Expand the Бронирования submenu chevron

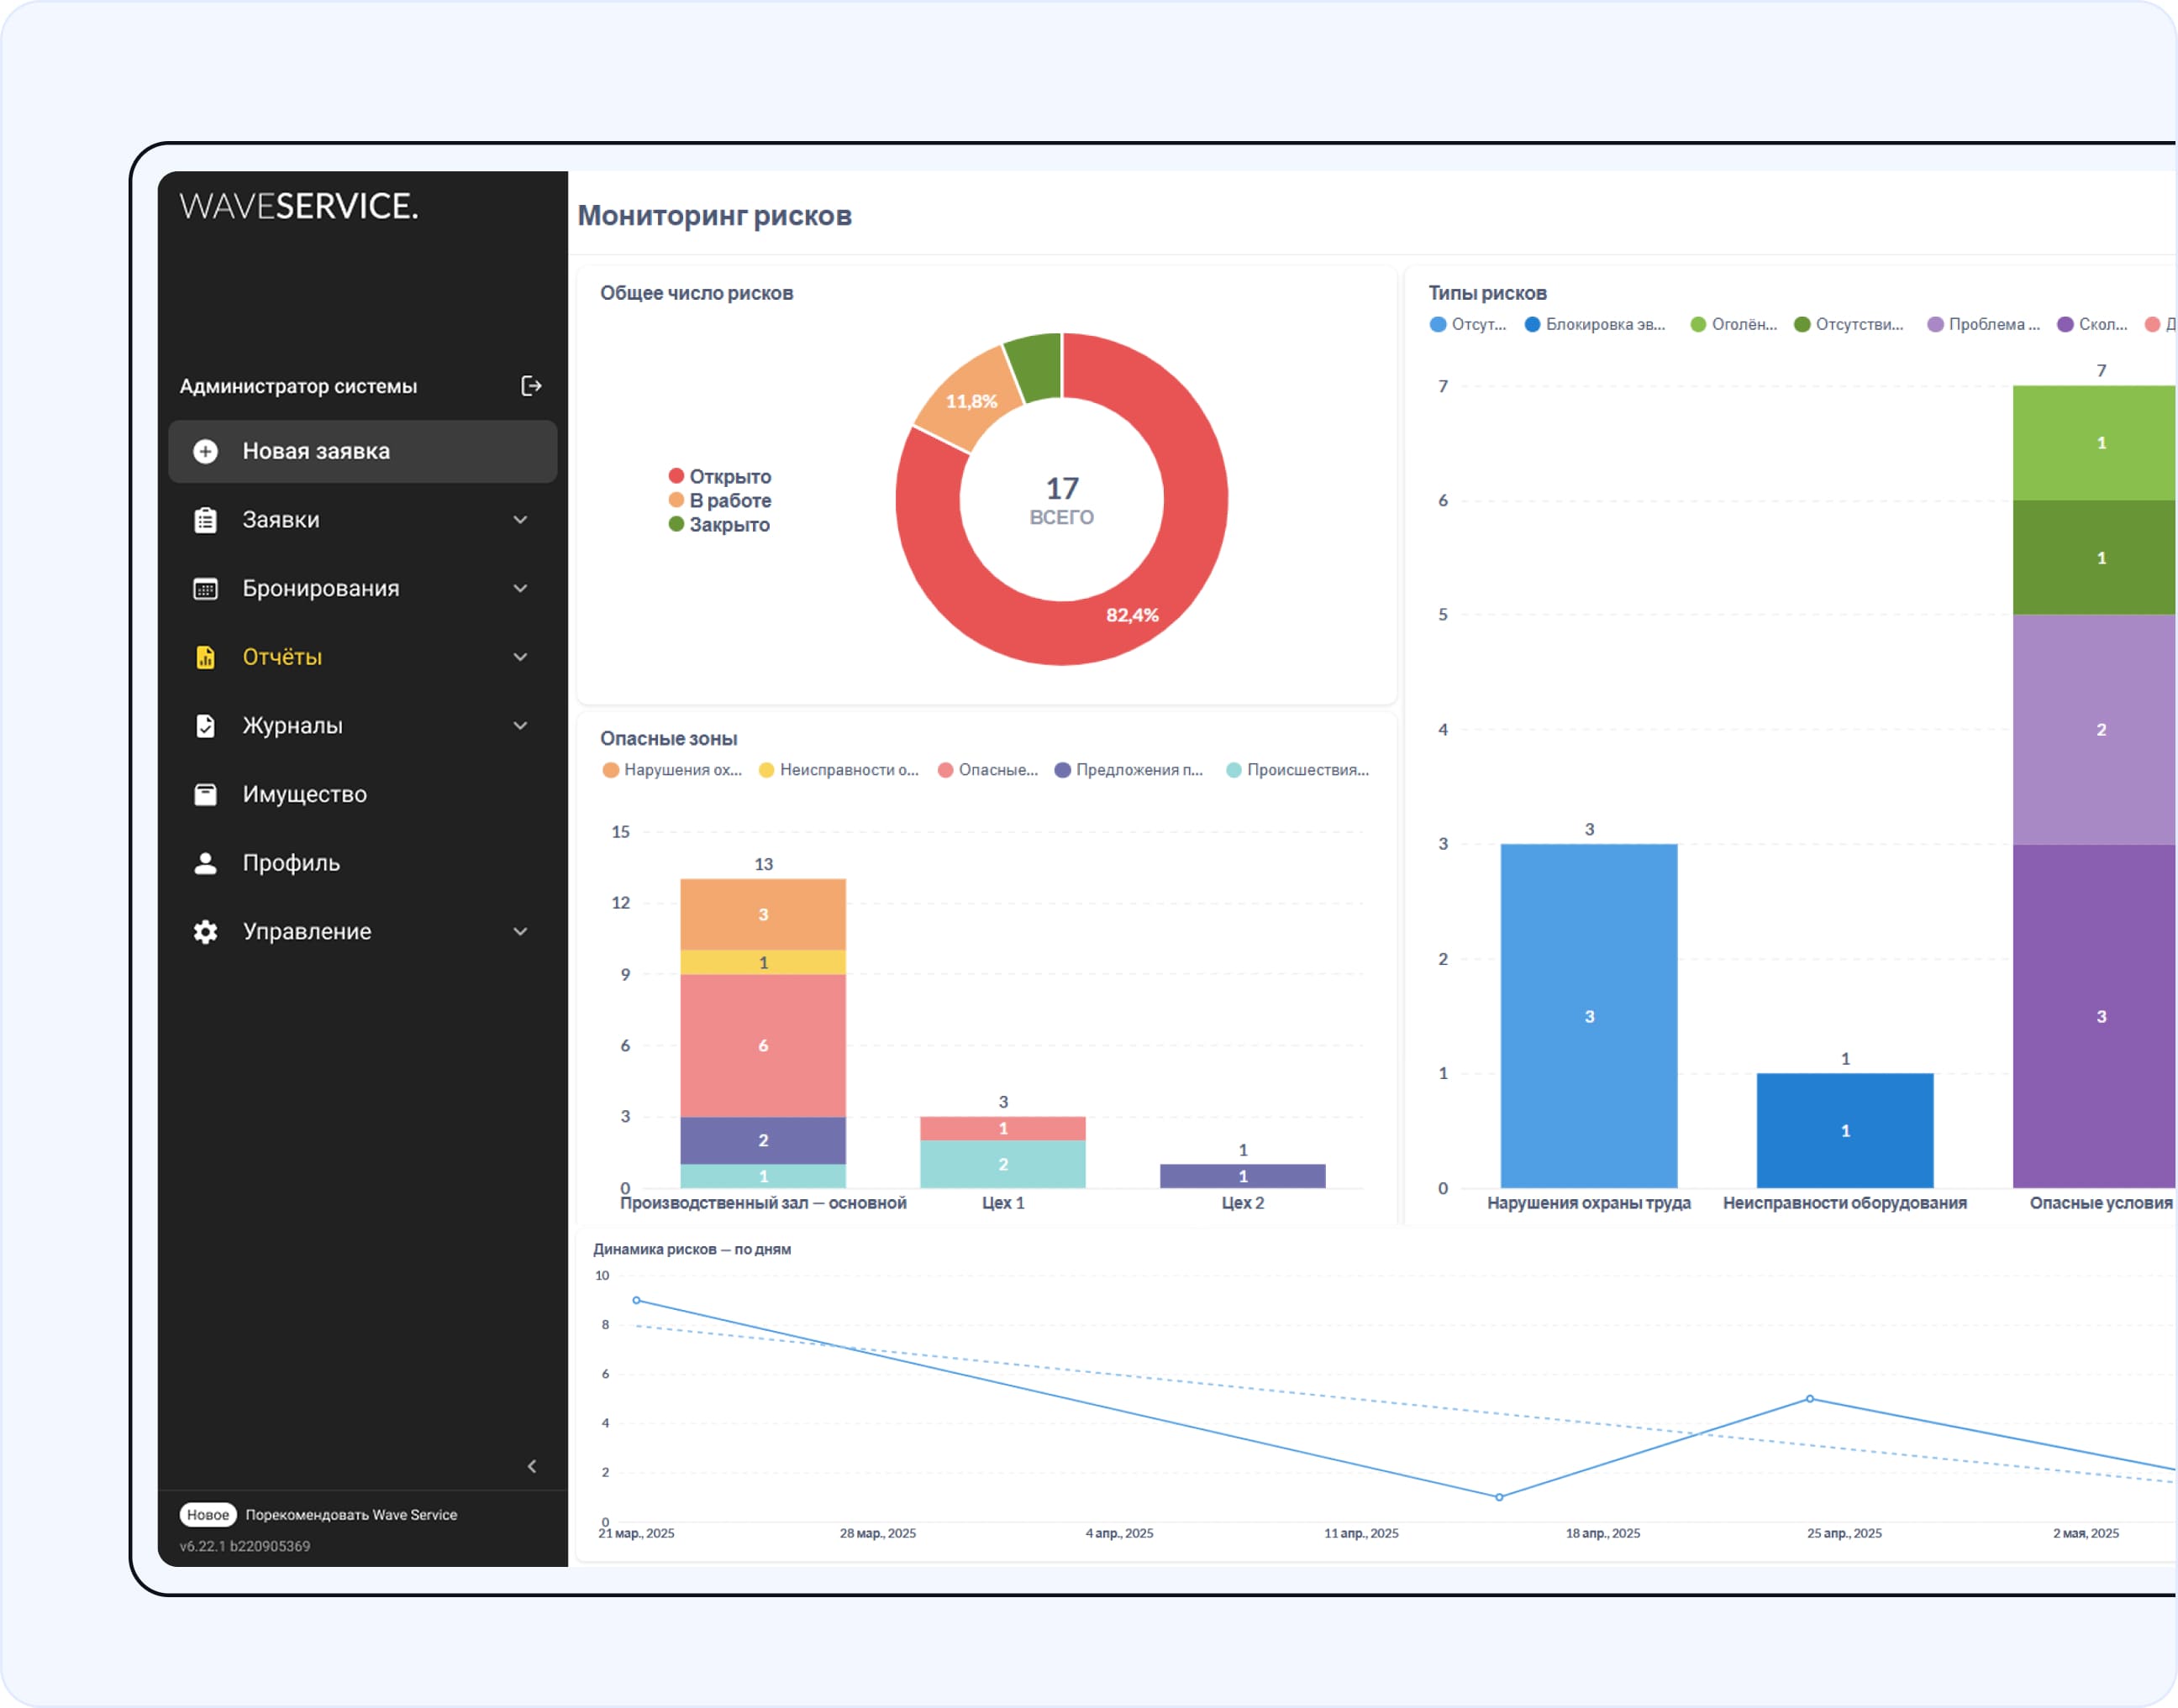[520, 589]
